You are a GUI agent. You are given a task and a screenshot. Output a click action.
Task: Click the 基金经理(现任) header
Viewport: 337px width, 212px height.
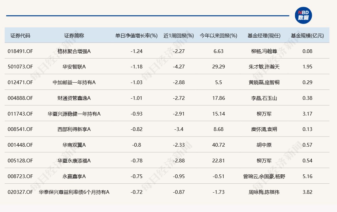point(264,35)
